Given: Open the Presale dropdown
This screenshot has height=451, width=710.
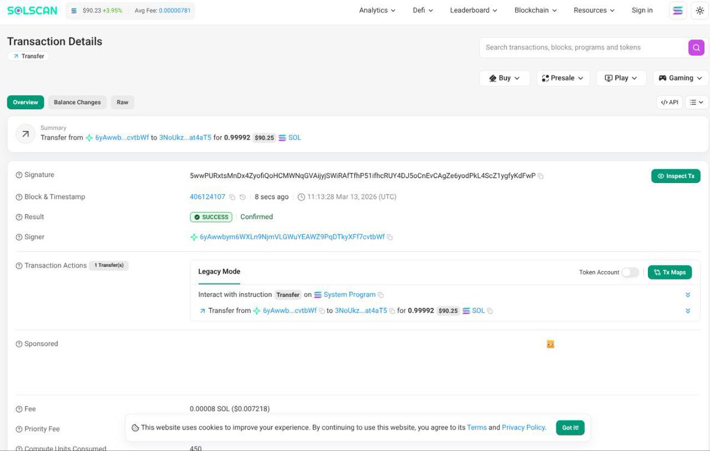Looking at the screenshot, I should tap(563, 78).
